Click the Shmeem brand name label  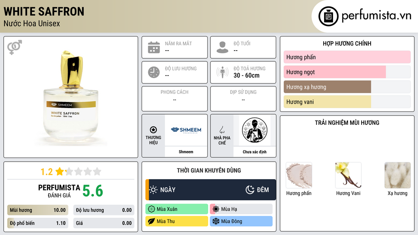point(186,152)
